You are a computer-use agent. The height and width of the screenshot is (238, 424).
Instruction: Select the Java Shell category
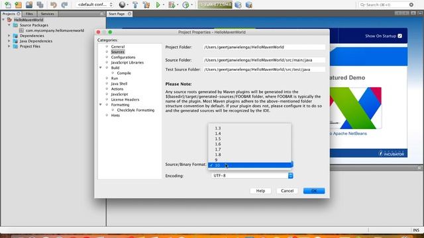coord(119,84)
